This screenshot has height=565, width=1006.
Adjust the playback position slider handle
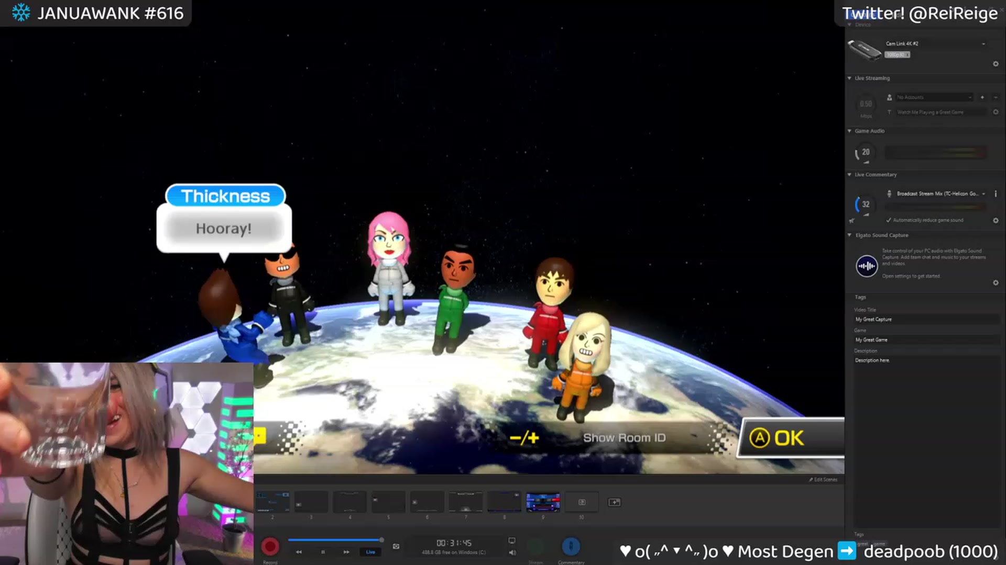pos(381,540)
